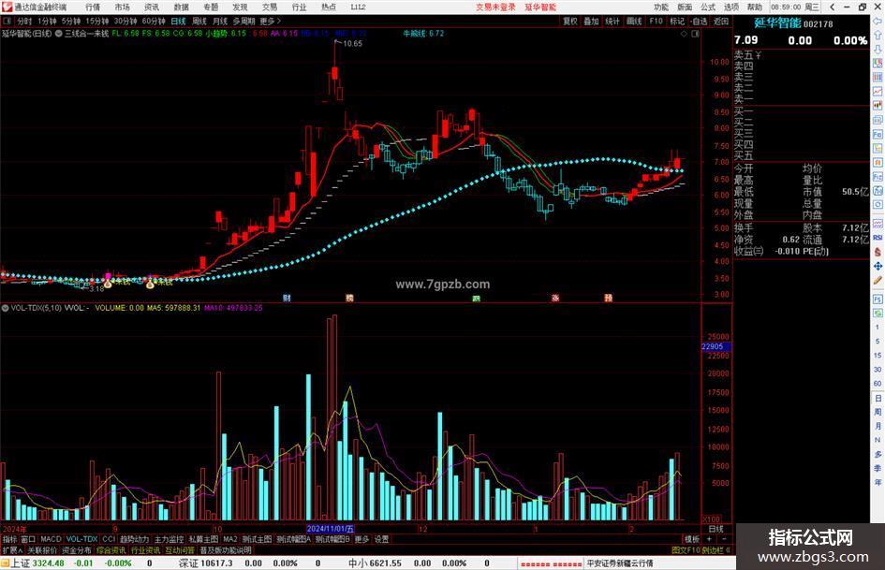Click the down arrow icon in right sidebar
The height and width of the screenshot is (570, 885).
878,49
